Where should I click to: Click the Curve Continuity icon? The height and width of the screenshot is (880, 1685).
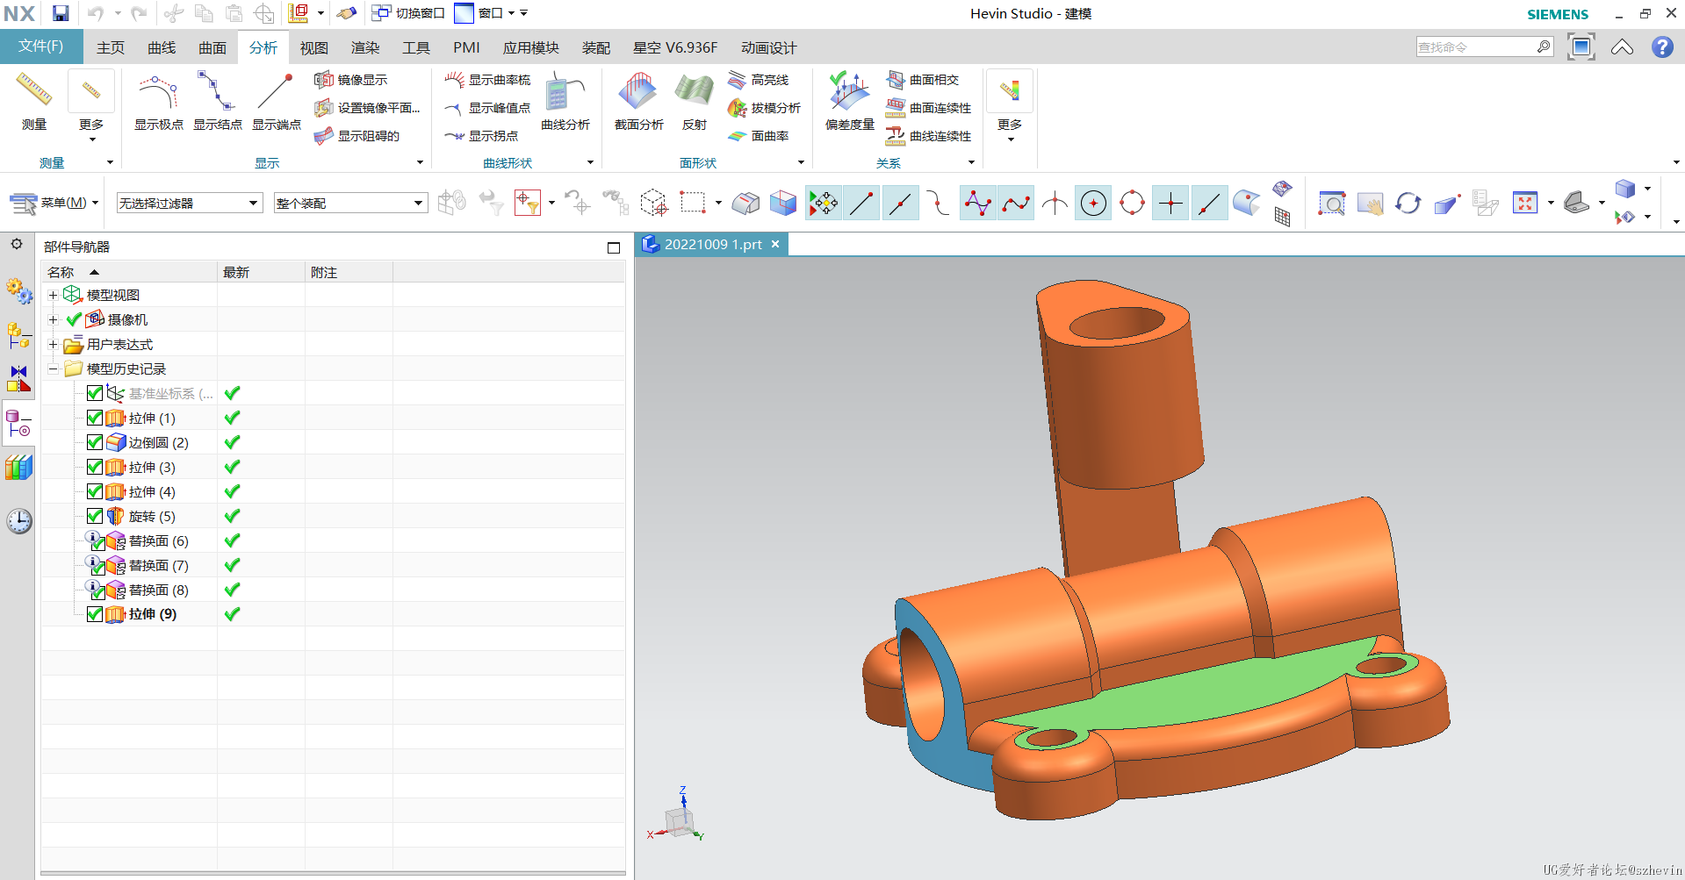pyautogui.click(x=896, y=136)
